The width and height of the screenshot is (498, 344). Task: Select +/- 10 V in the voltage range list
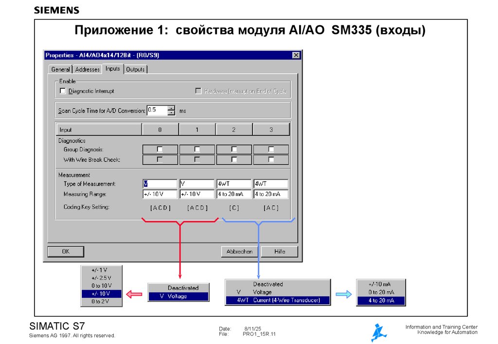pos(101,294)
